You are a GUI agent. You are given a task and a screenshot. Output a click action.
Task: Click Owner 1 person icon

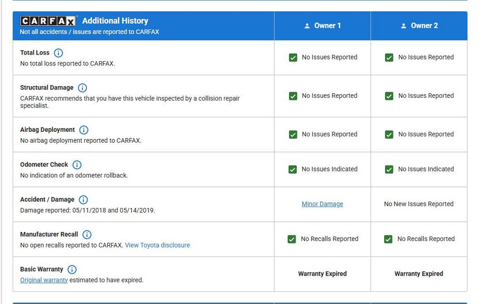[307, 26]
